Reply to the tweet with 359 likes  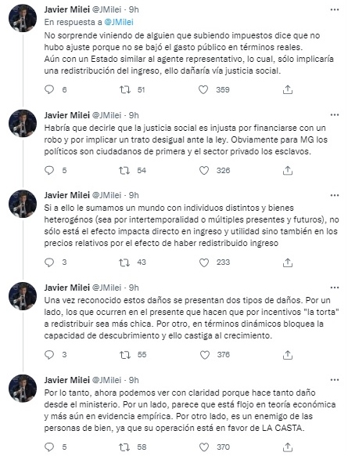49,89
